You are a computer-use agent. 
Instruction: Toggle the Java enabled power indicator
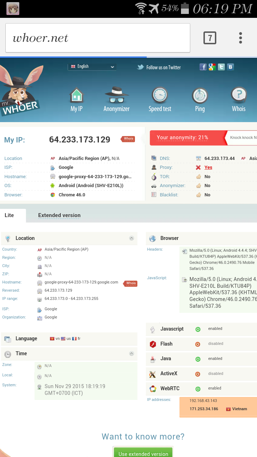198,359
